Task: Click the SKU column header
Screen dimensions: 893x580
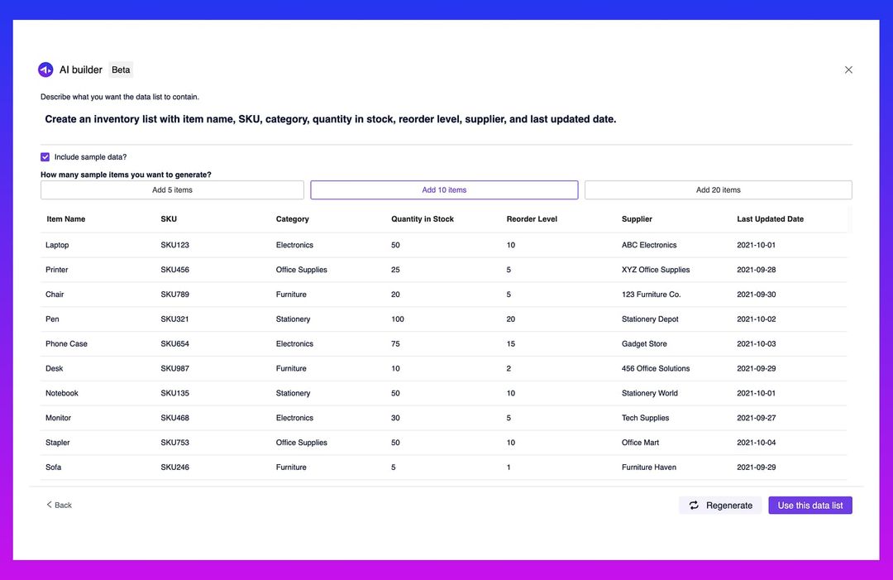Action: pyautogui.click(x=170, y=218)
